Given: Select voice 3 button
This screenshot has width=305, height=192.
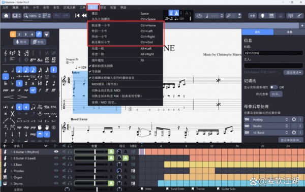Looking at the screenshot, I should tap(25, 35).
